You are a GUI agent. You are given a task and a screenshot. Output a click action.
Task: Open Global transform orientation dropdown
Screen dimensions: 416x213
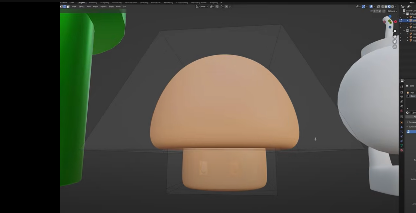pos(202,7)
